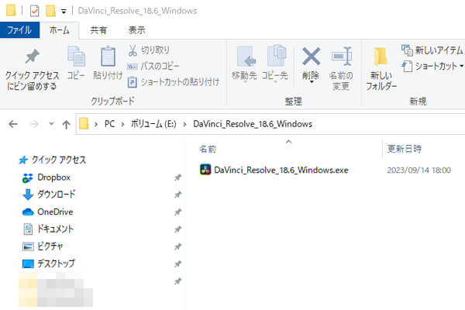465x310 pixels.
Task: Sort by the 名前 column header
Action: (x=208, y=149)
